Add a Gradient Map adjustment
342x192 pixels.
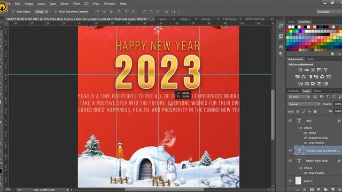click(325, 84)
